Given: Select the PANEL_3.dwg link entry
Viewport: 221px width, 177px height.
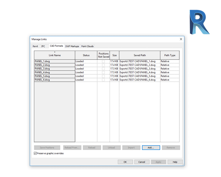Looking at the screenshot, I should pyautogui.click(x=54, y=68).
